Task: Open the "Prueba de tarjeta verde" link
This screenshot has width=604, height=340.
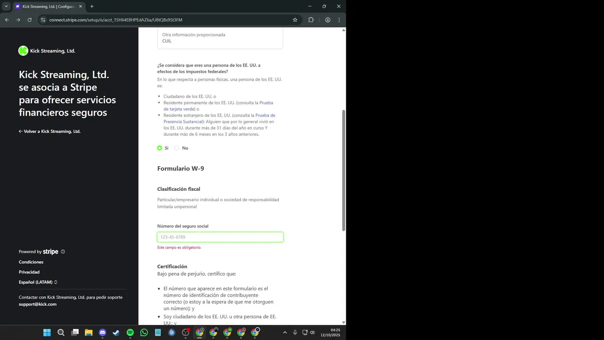Action: pos(218,106)
